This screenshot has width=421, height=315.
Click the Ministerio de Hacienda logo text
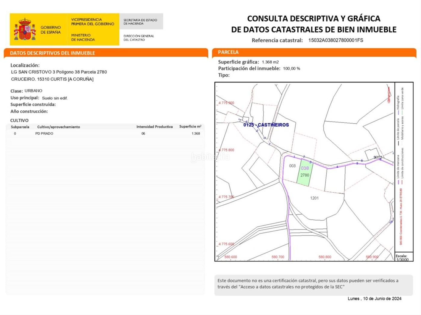83,37
